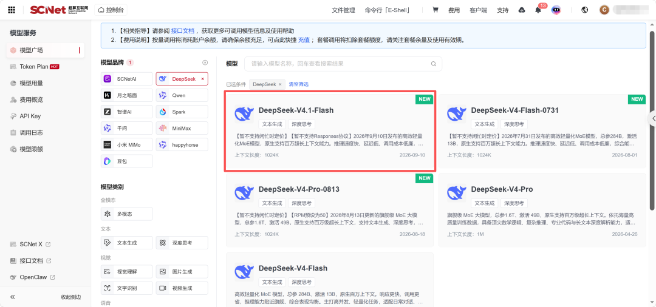
Task: Open the user avatar C menu
Action: point(604,10)
